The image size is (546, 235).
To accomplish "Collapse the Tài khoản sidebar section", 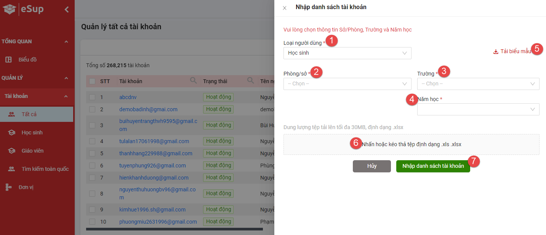I will click(x=66, y=96).
